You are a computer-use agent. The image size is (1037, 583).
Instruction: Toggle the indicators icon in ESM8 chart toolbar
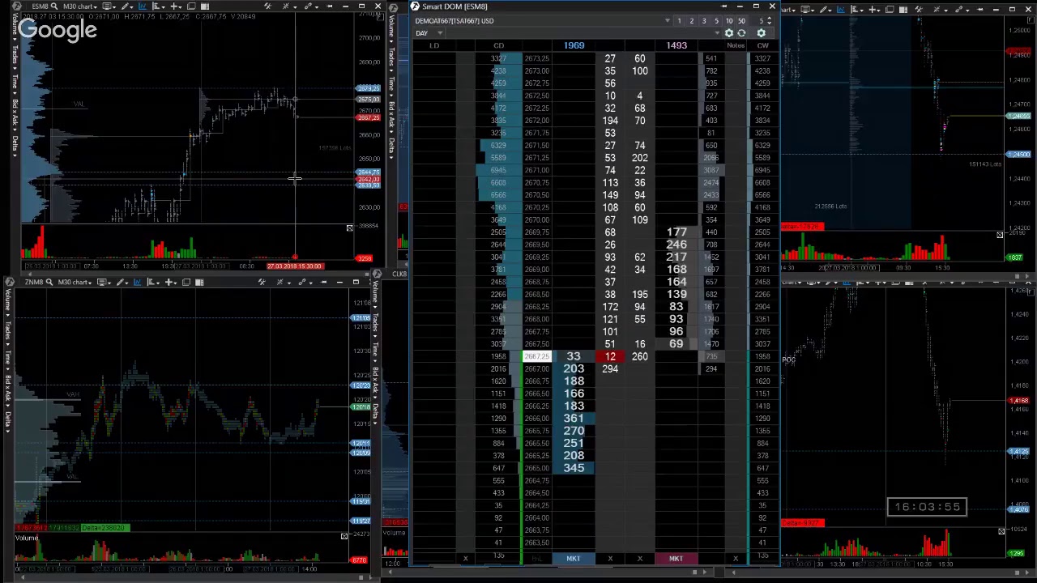pyautogui.click(x=143, y=6)
